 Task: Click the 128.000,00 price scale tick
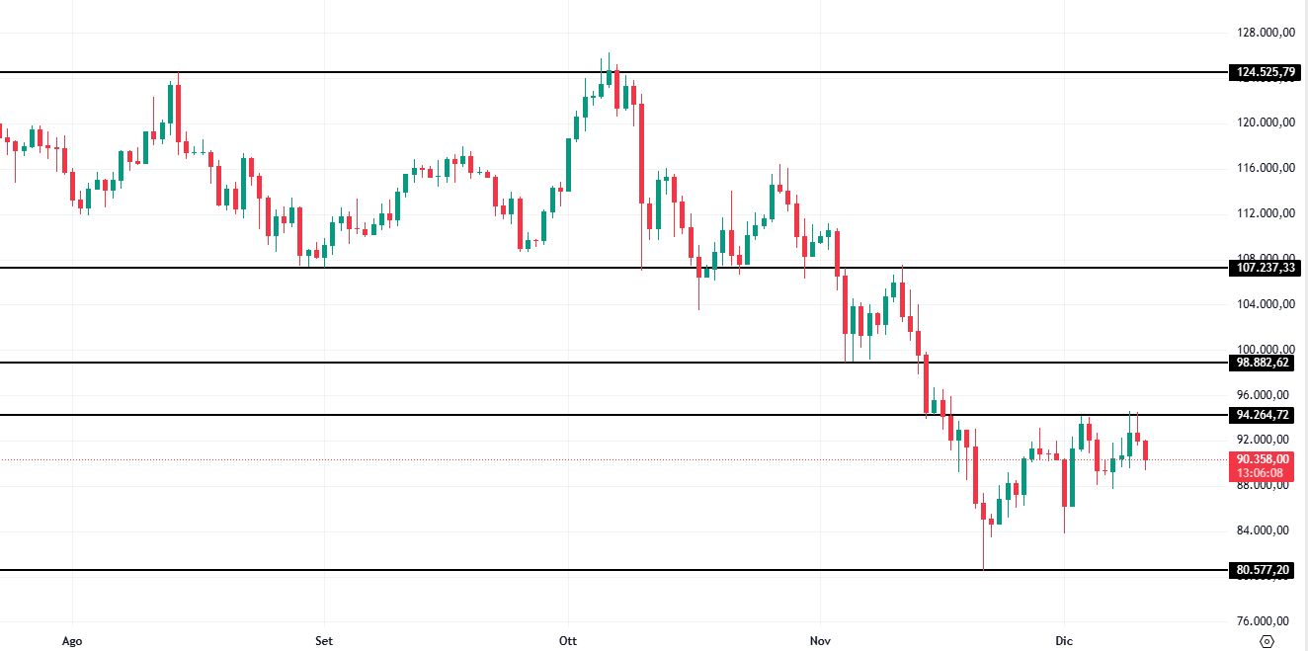pyautogui.click(x=1265, y=33)
